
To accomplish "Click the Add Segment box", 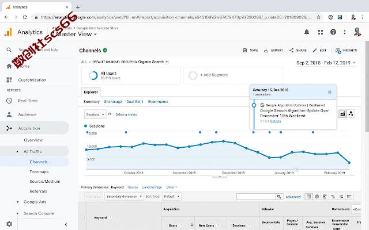I will coord(233,75).
